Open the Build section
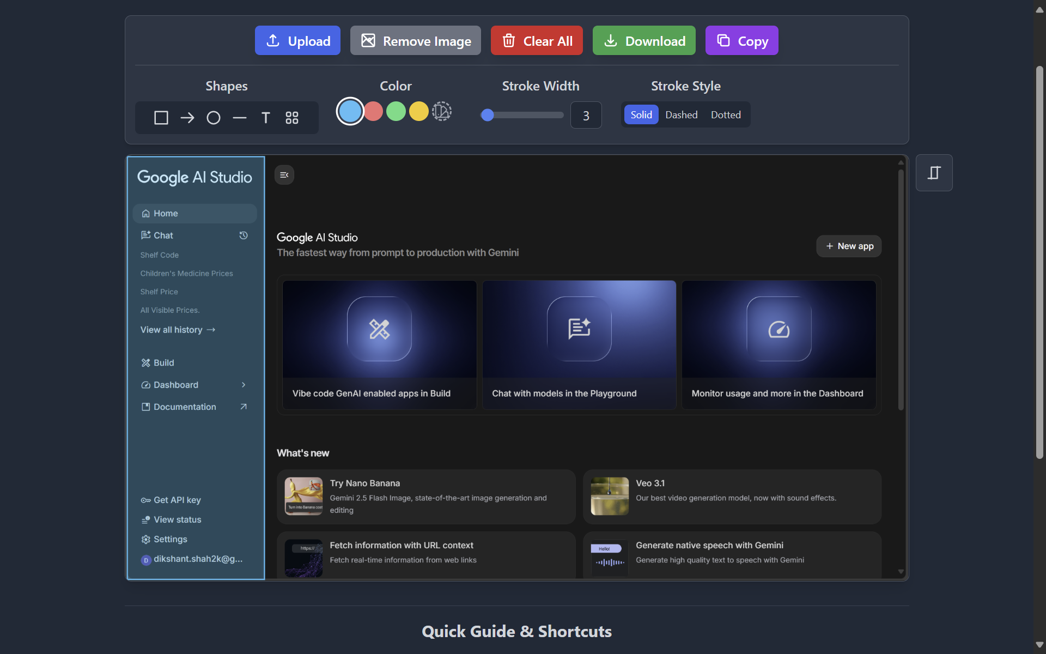The width and height of the screenshot is (1046, 654). (x=163, y=362)
